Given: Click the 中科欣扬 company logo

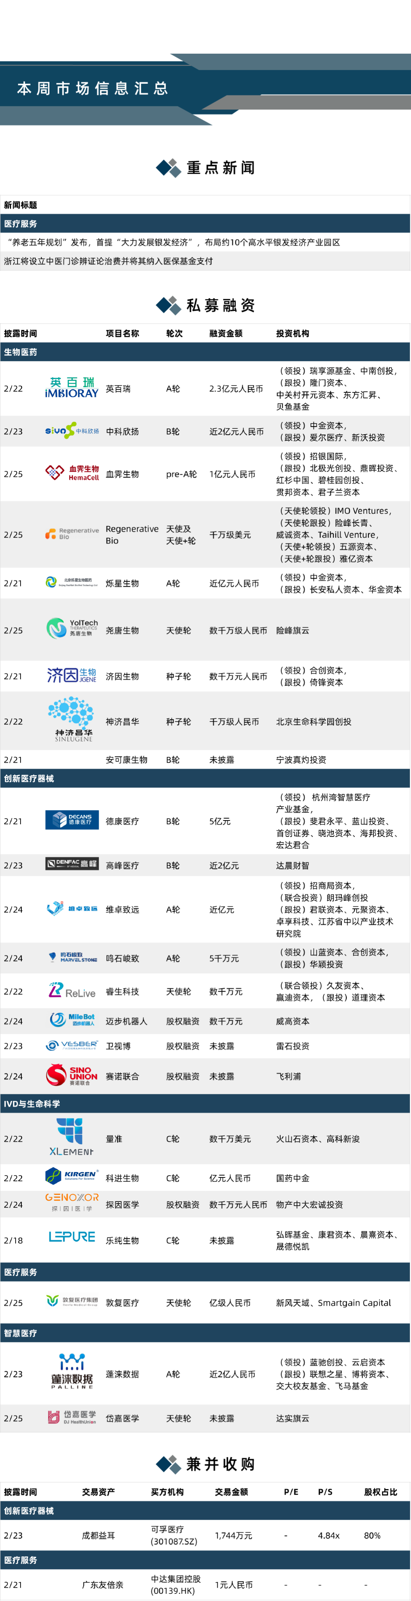Looking at the screenshot, I should click(x=72, y=431).
